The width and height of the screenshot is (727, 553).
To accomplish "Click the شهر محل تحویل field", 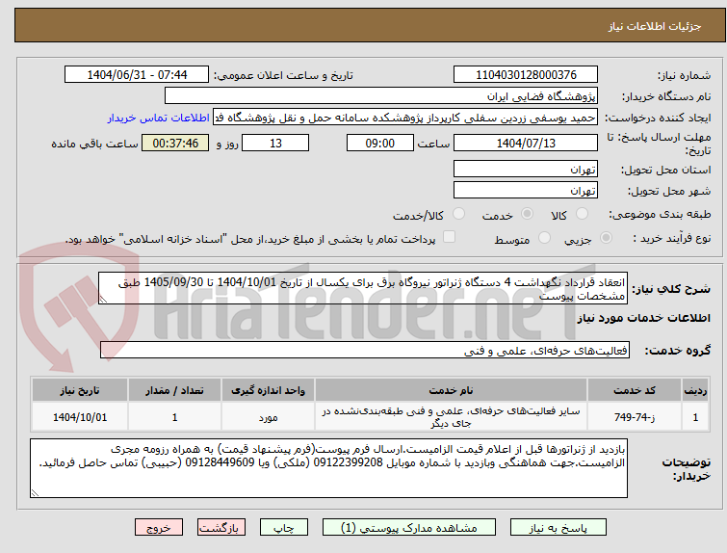I will click(x=526, y=190).
